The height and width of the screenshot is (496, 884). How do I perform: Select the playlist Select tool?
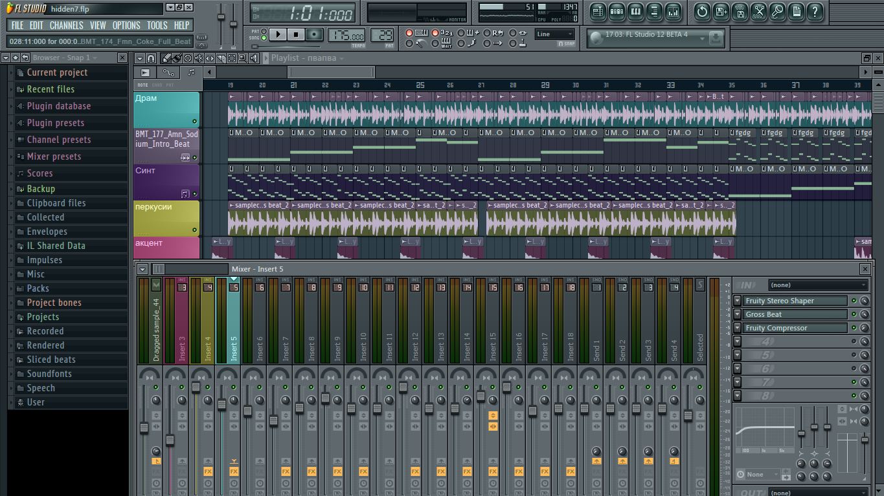coord(231,58)
